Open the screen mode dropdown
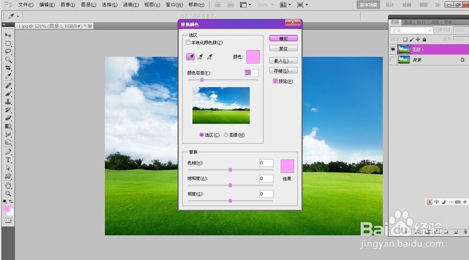469x260 pixels. coord(303,5)
